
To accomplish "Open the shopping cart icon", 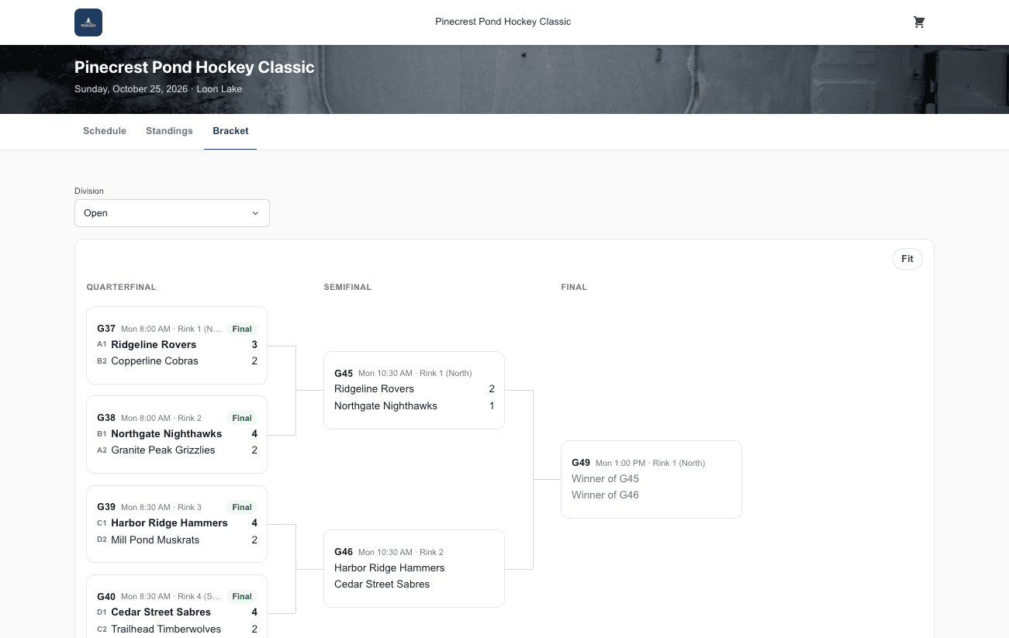I will coord(919,22).
